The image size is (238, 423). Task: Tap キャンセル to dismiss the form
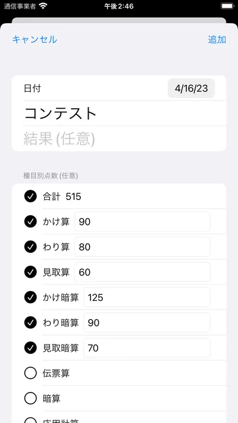[35, 40]
